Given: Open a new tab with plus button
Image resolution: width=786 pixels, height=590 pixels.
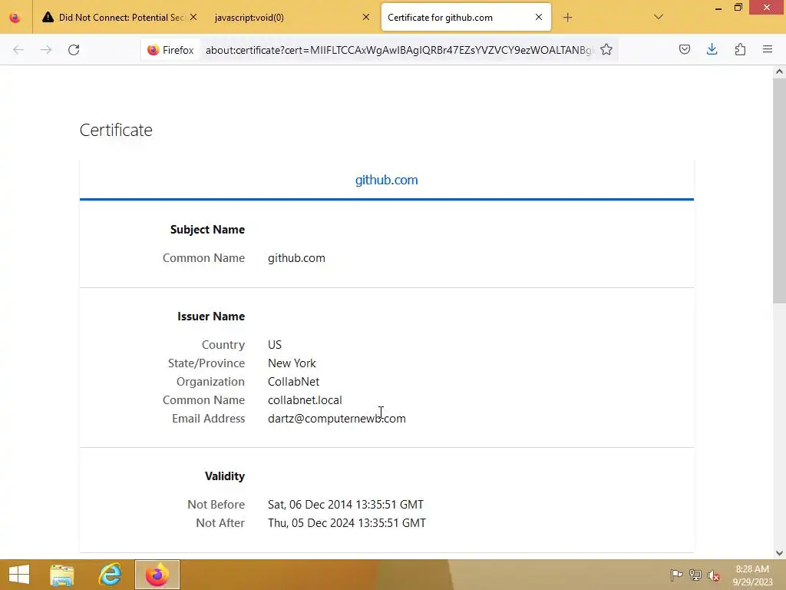Looking at the screenshot, I should [567, 18].
